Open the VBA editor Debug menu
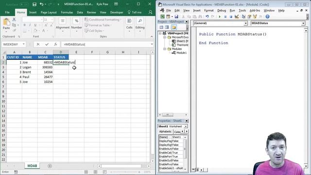 coord(222,11)
